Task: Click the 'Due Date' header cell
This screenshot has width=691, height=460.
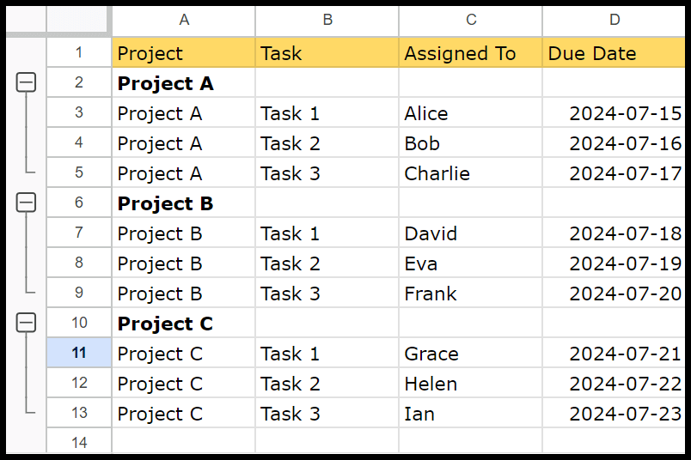Action: (614, 53)
